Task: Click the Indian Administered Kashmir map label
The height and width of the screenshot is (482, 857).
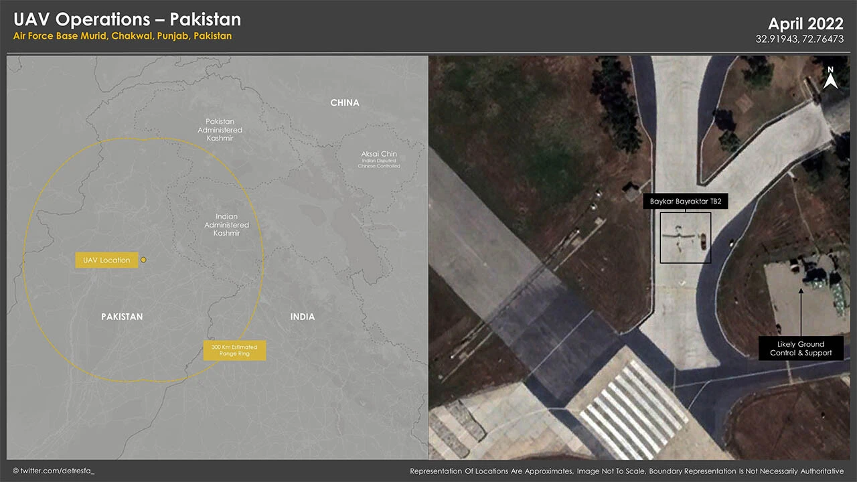Action: click(226, 225)
